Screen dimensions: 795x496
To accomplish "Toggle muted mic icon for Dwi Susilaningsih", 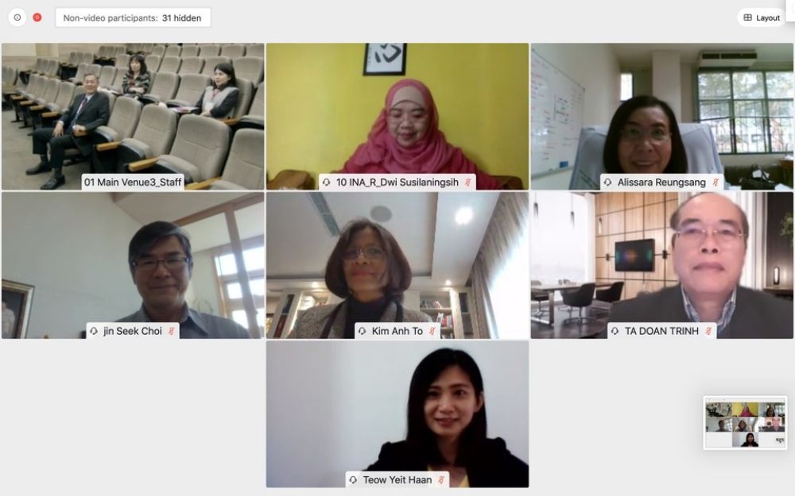I will (468, 183).
